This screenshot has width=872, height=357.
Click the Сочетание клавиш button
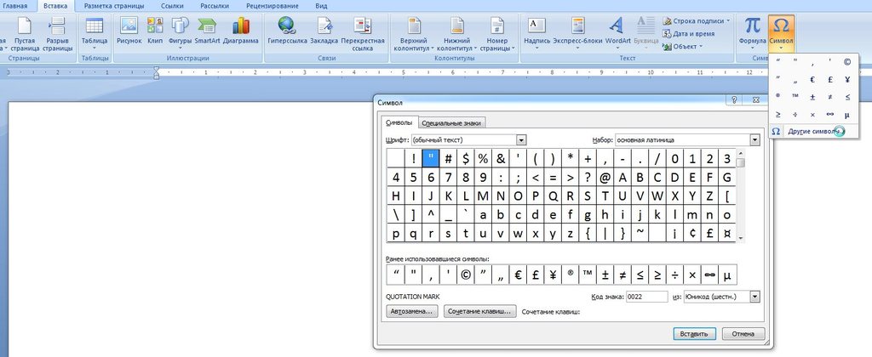tap(480, 312)
